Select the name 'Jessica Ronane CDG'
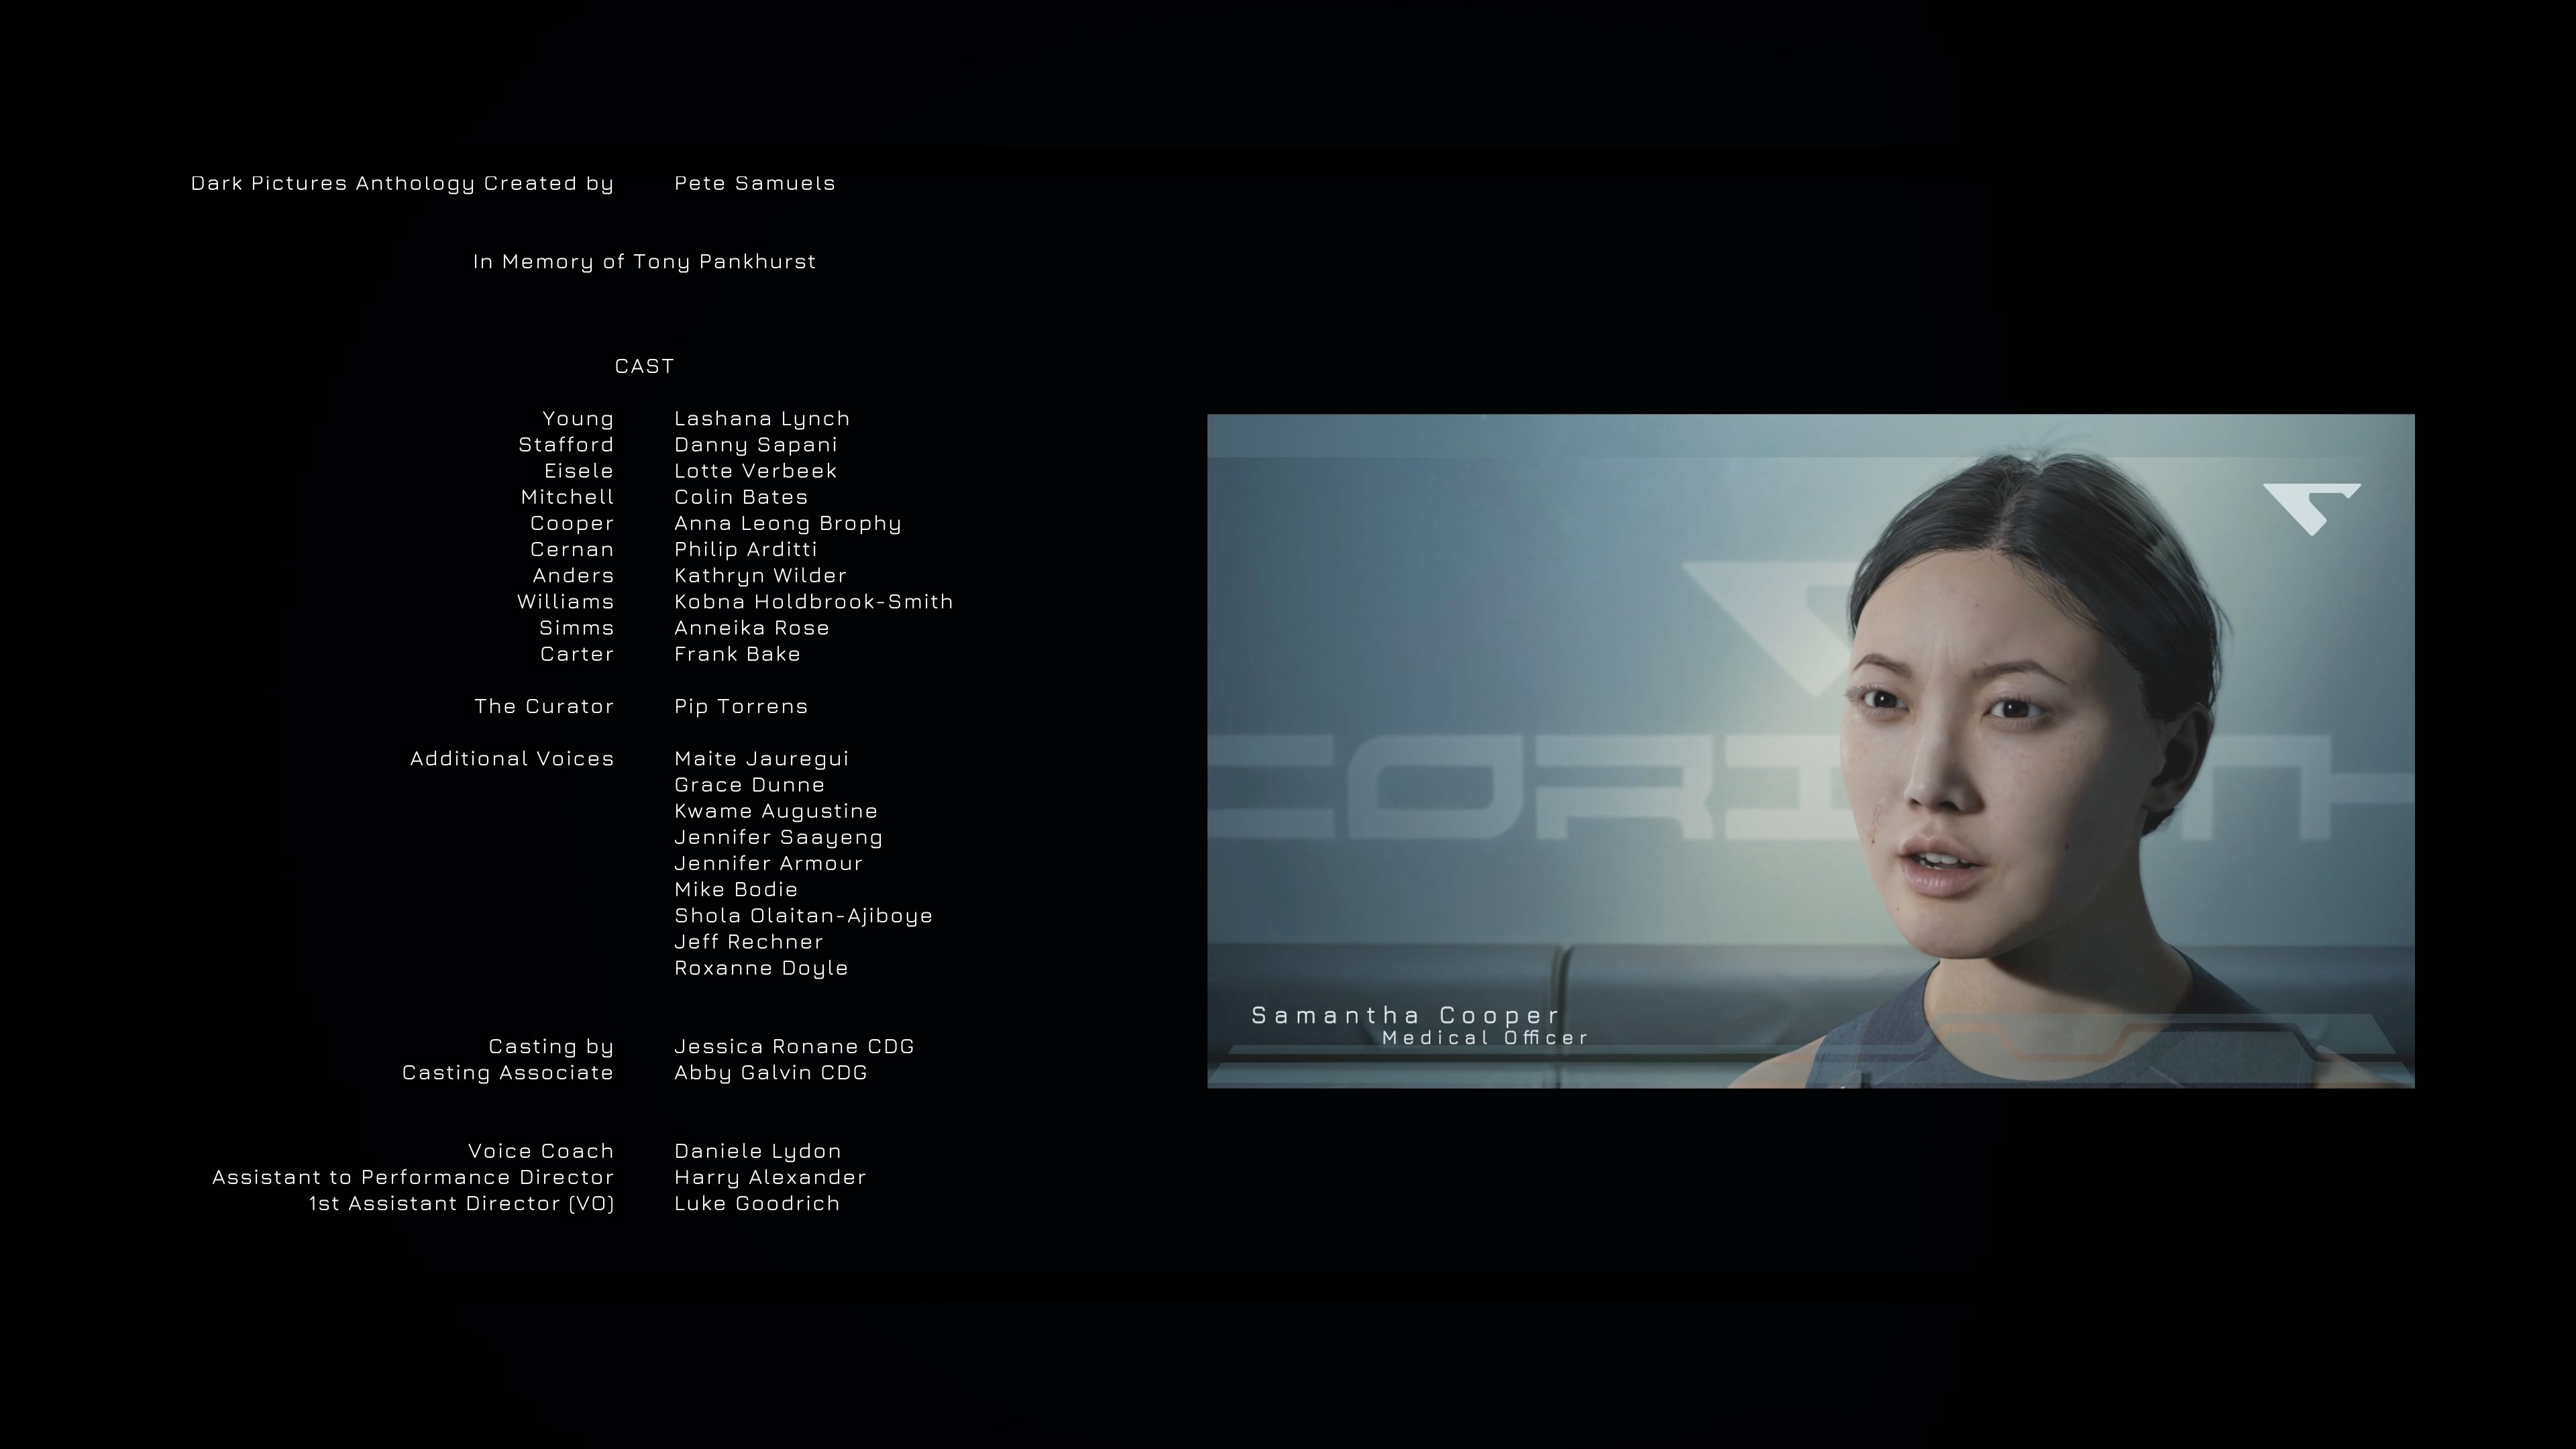2576x1449 pixels. [795, 1046]
